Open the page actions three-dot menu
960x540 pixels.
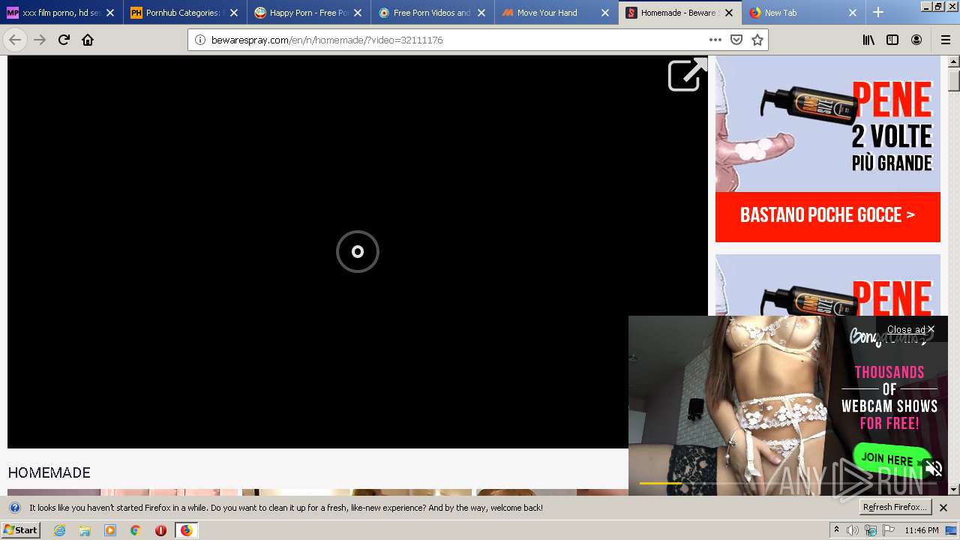click(x=715, y=40)
